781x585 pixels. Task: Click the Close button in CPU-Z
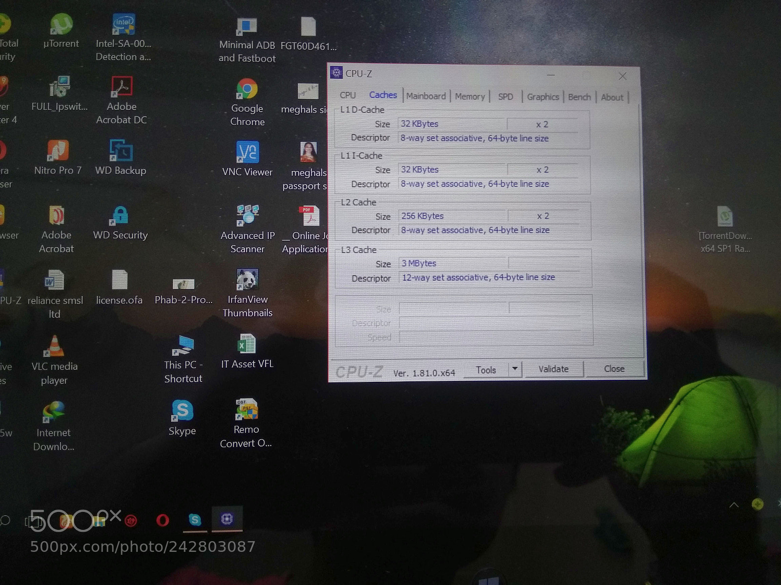pos(614,369)
